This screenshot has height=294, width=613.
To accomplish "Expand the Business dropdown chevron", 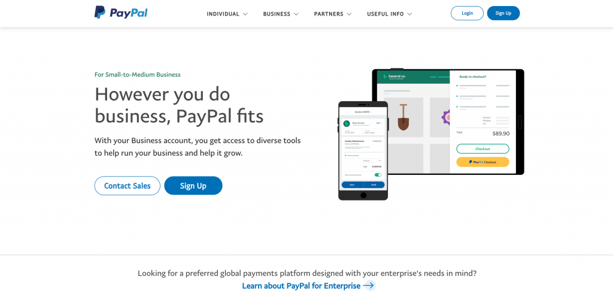I will click(x=296, y=14).
